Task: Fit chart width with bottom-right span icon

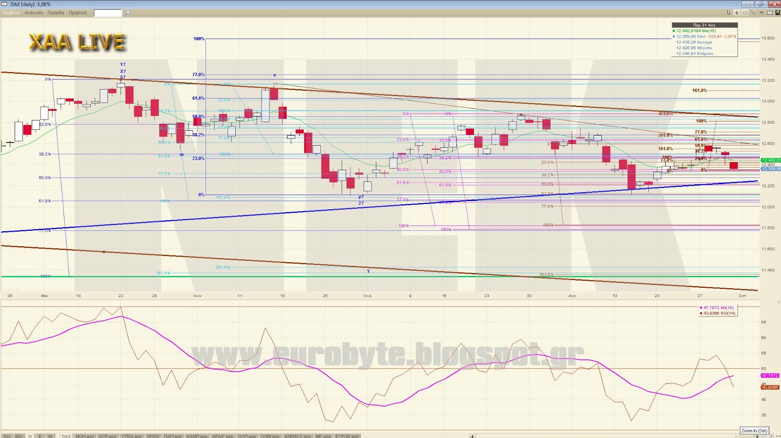Action: (778, 436)
